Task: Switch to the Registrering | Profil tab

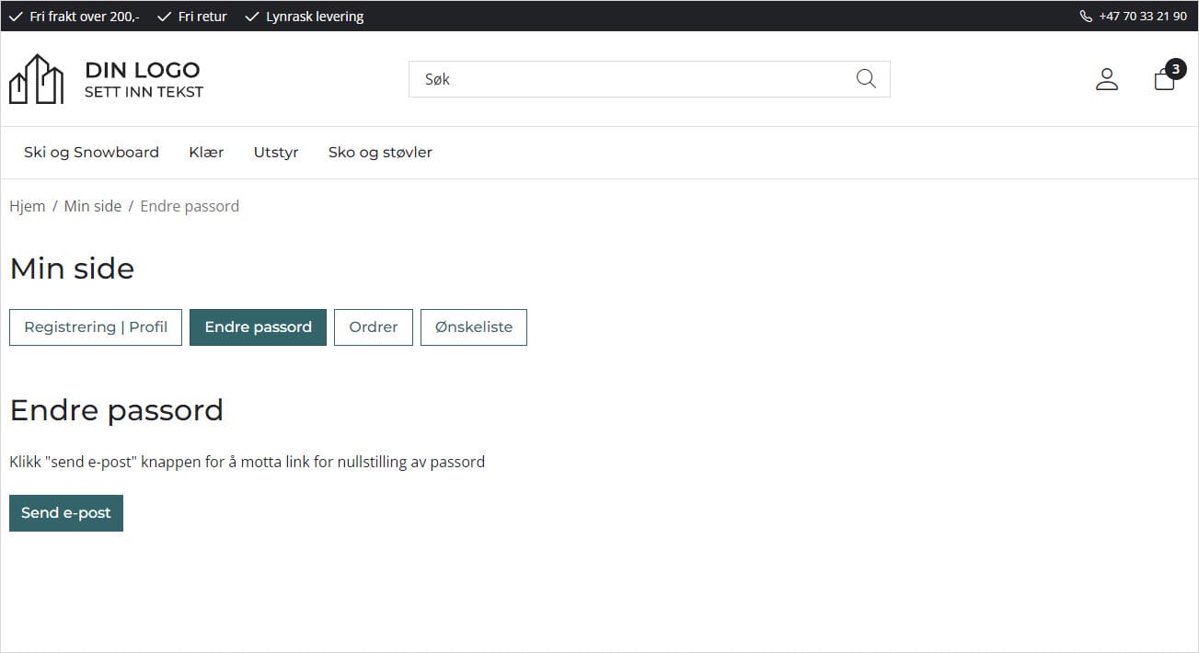Action: pyautogui.click(x=96, y=327)
